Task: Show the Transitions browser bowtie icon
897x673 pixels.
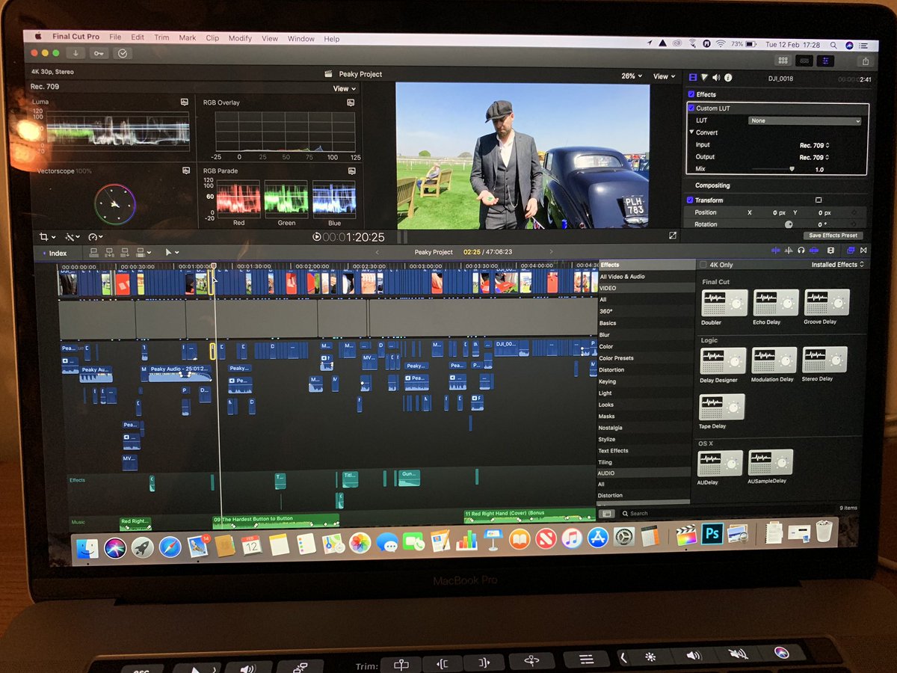Action: tap(863, 250)
